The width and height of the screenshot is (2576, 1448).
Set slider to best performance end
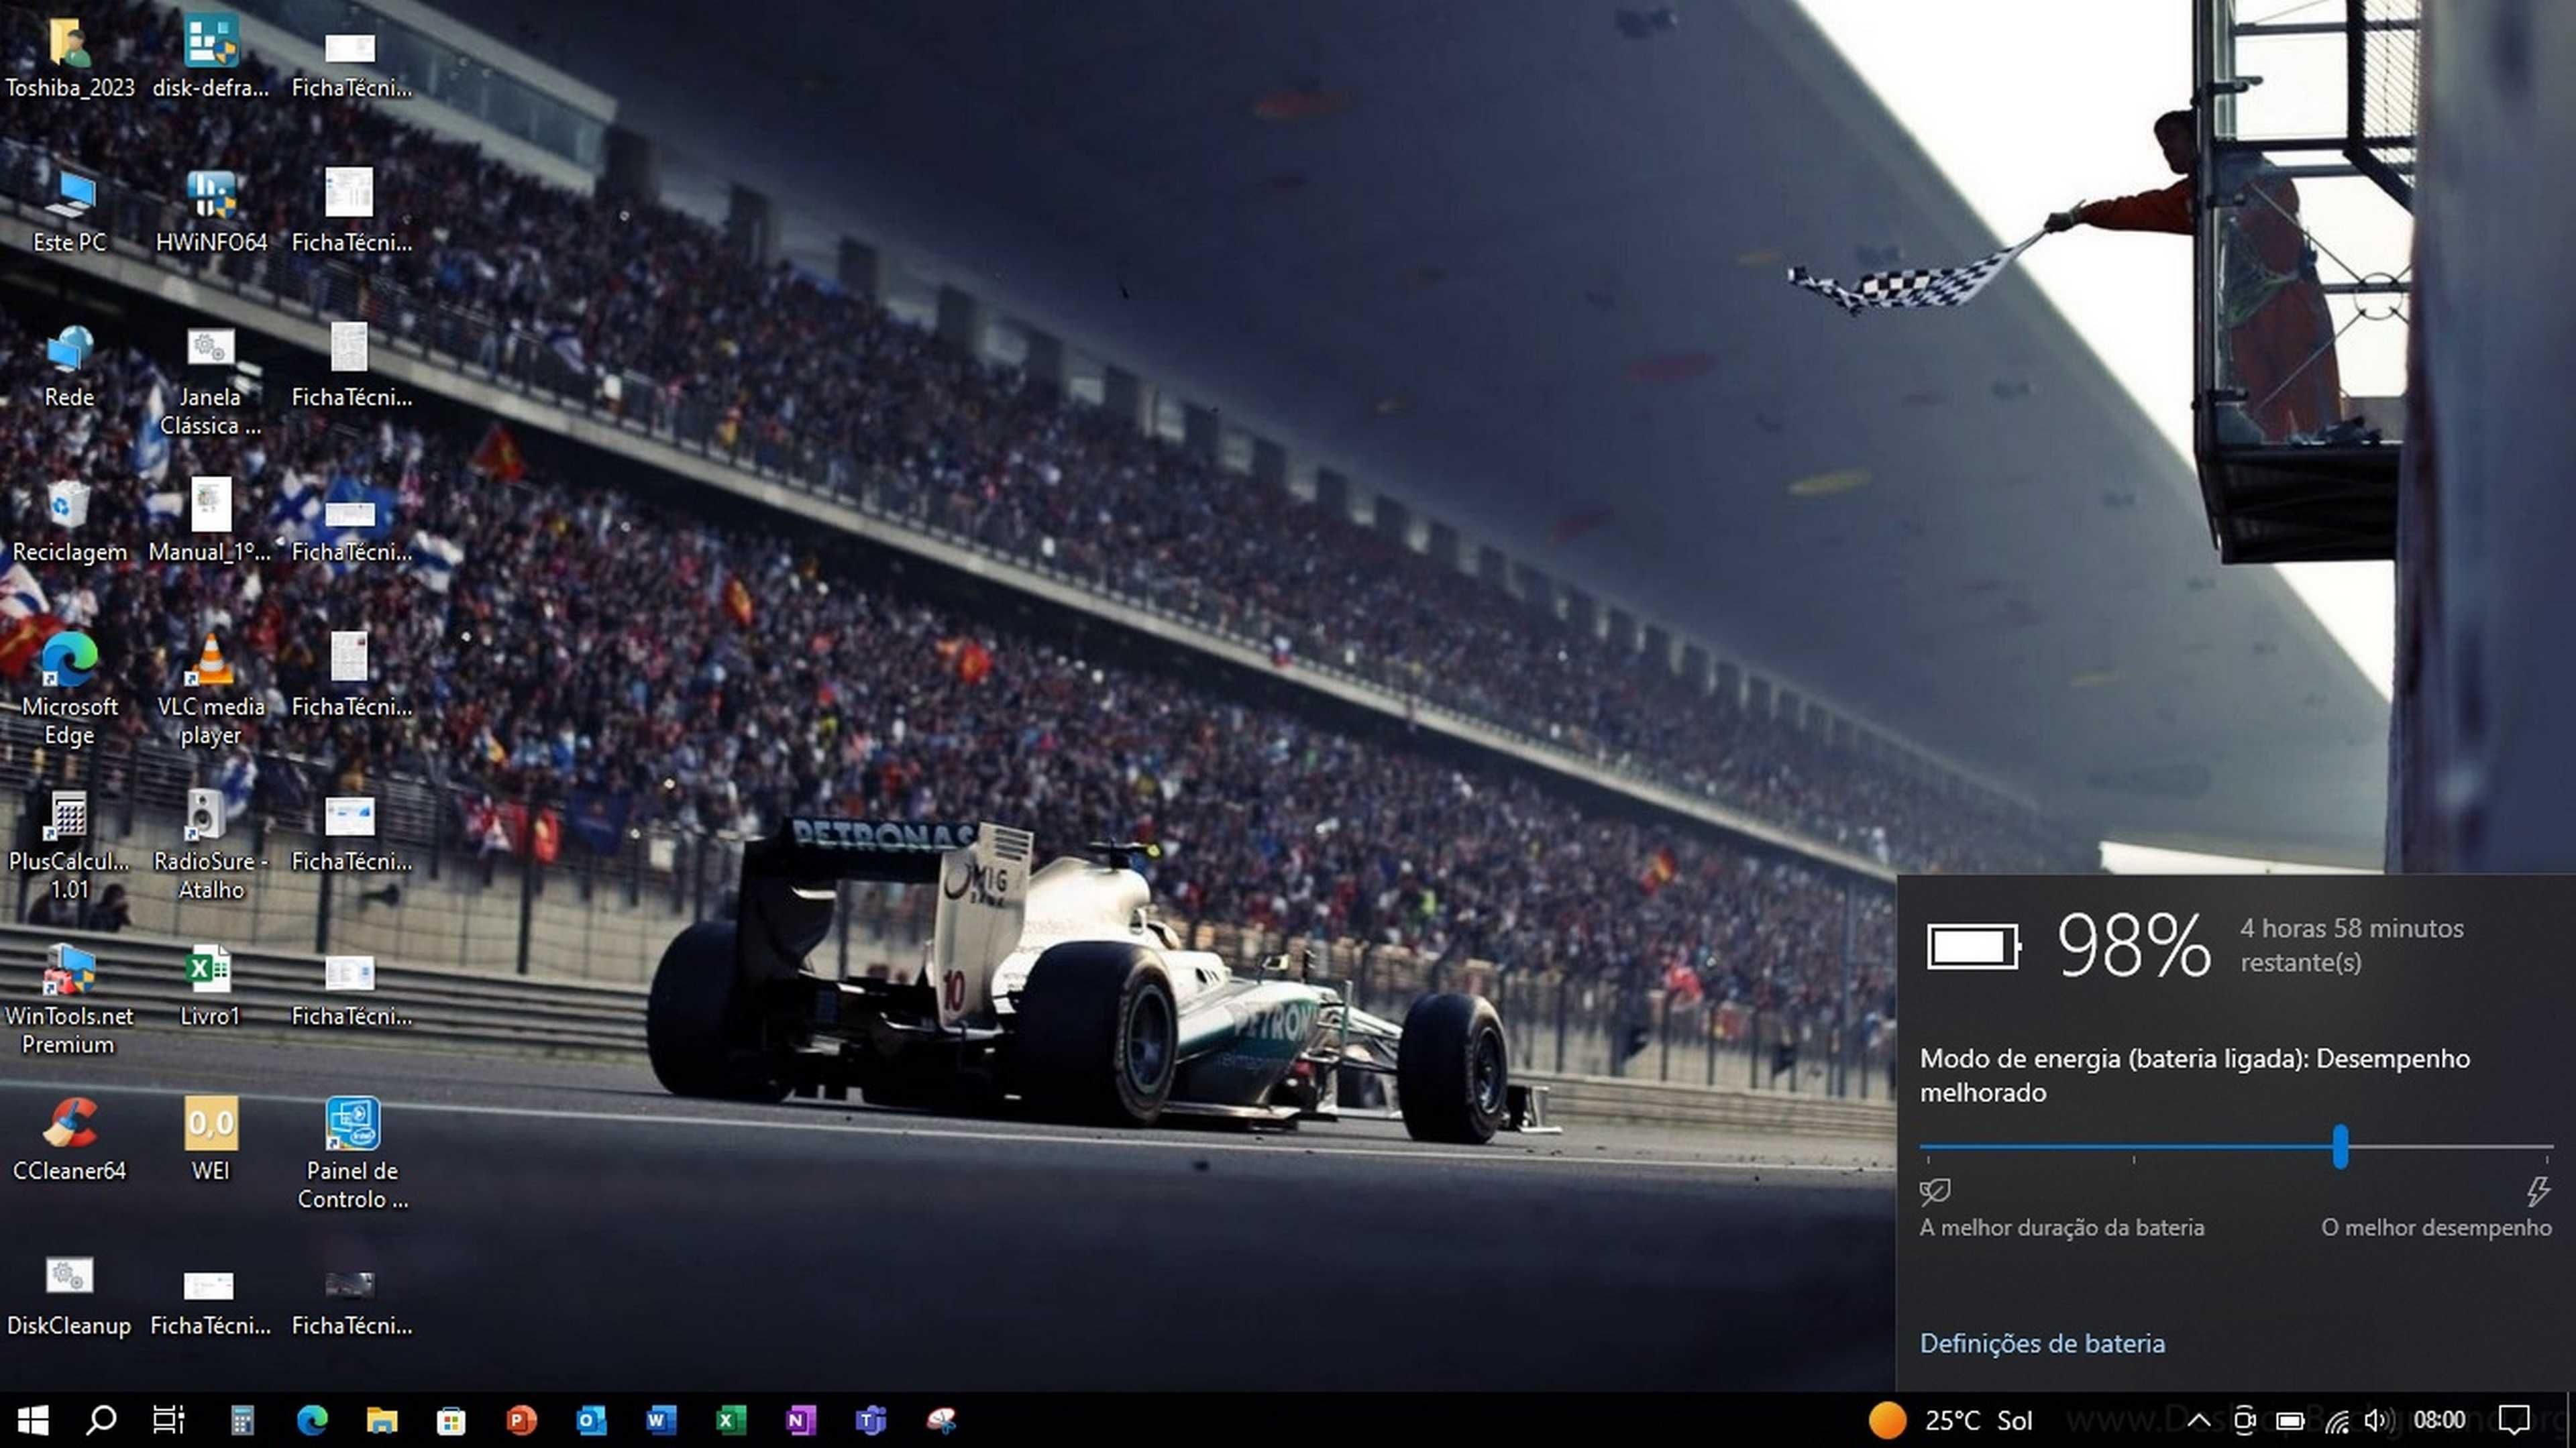point(2546,1147)
